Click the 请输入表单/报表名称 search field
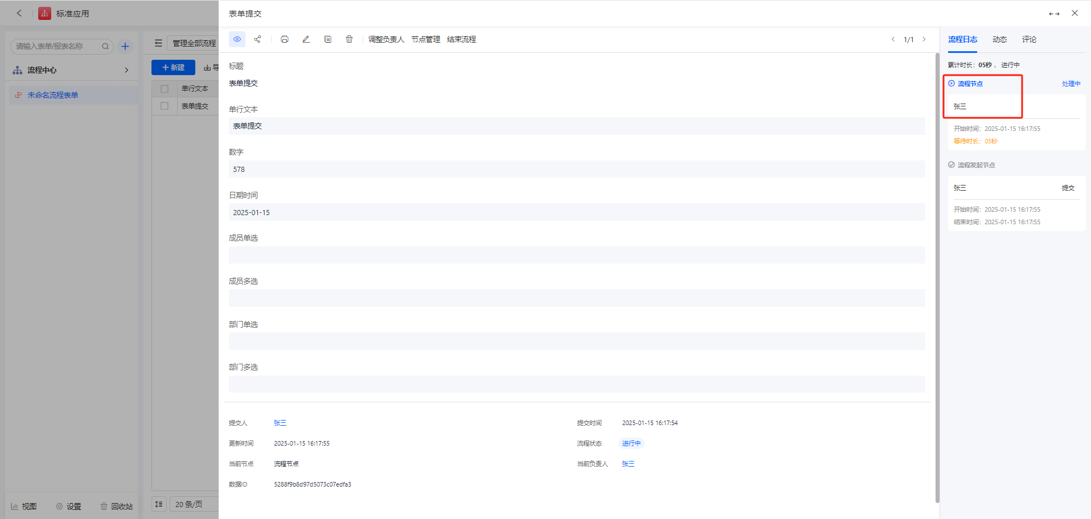The image size is (1091, 519). (x=57, y=47)
